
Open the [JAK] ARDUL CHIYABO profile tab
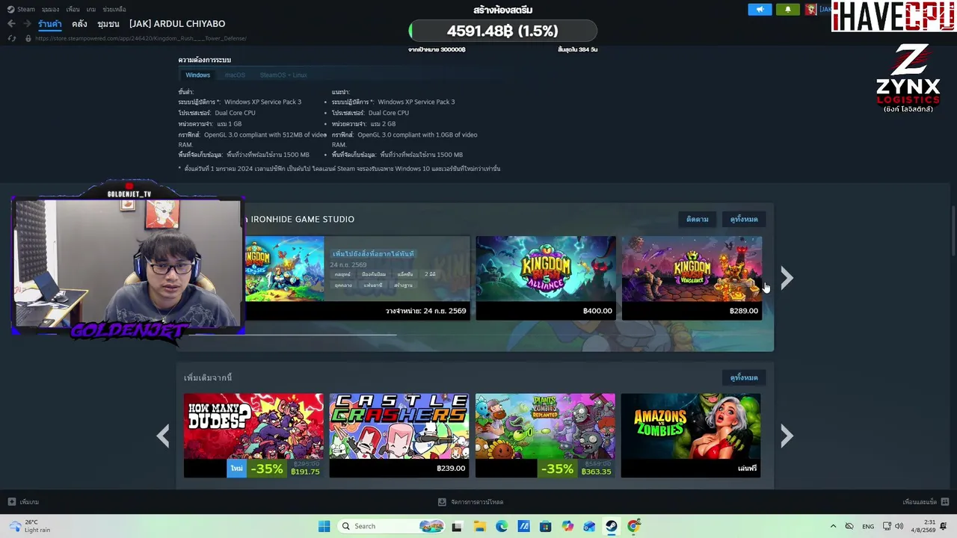click(177, 24)
